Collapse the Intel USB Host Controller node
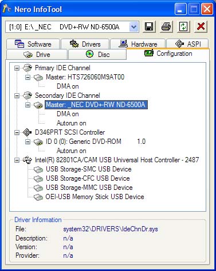Screen dimensions: 216x271 click(x=17, y=160)
